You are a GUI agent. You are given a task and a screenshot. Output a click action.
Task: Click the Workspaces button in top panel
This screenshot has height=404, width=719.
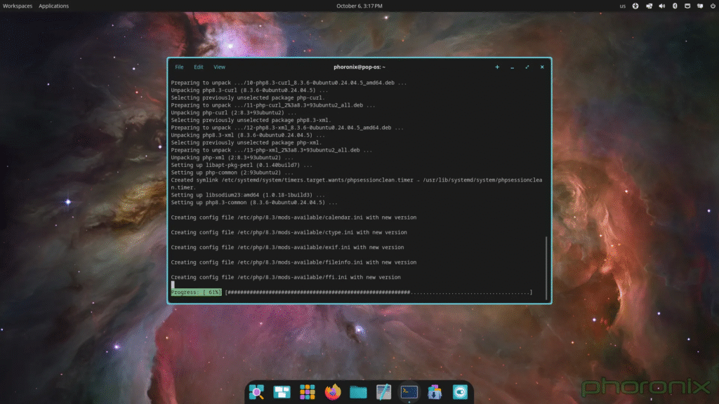point(17,6)
